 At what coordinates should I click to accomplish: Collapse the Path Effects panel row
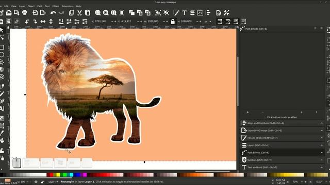(x=282, y=153)
